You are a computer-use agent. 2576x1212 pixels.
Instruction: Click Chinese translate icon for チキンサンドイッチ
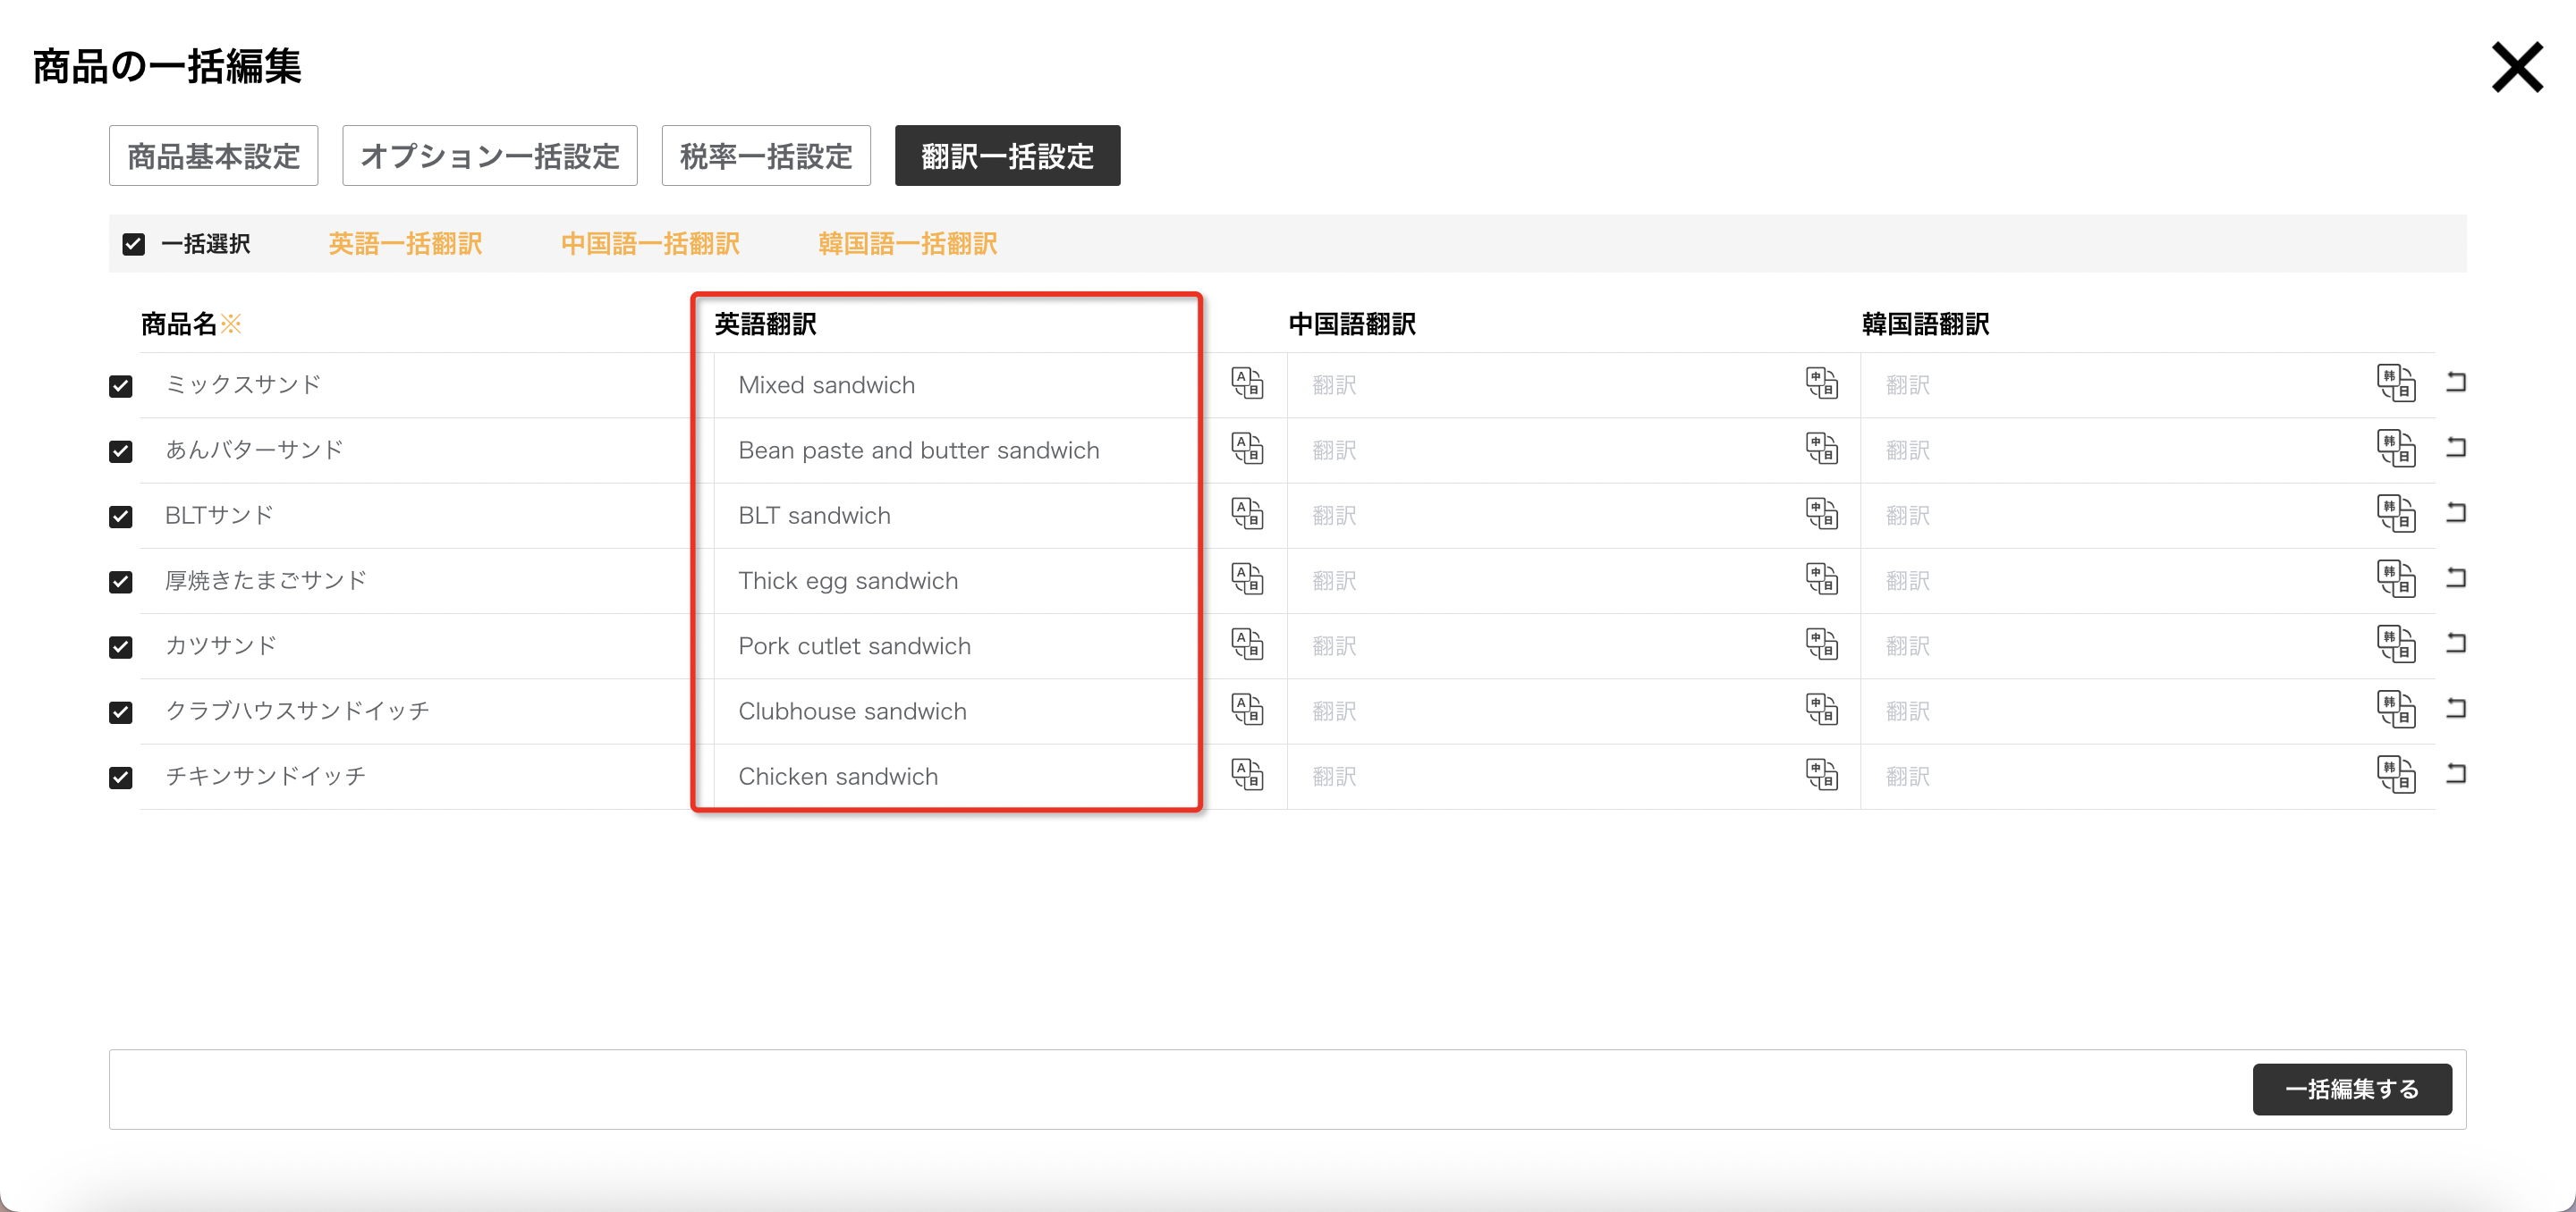point(1822,775)
